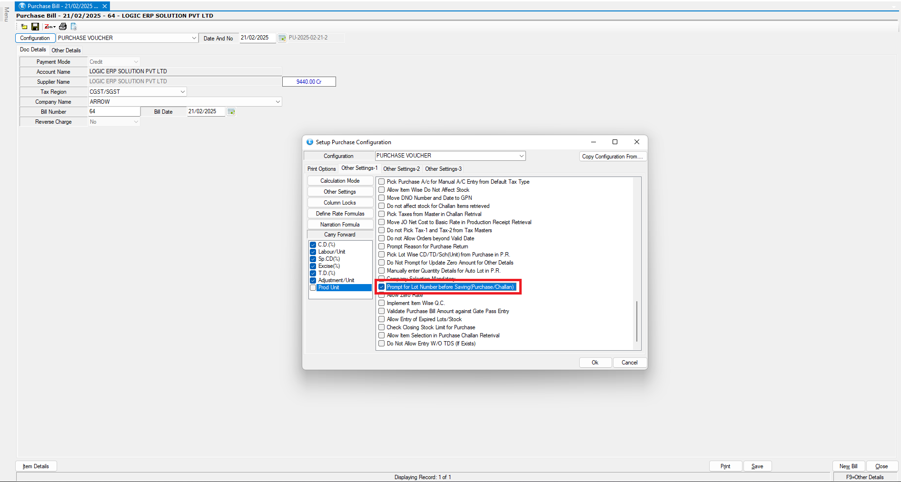Close the Purchase Bill document tab
This screenshot has width=901, height=482.
tap(105, 6)
